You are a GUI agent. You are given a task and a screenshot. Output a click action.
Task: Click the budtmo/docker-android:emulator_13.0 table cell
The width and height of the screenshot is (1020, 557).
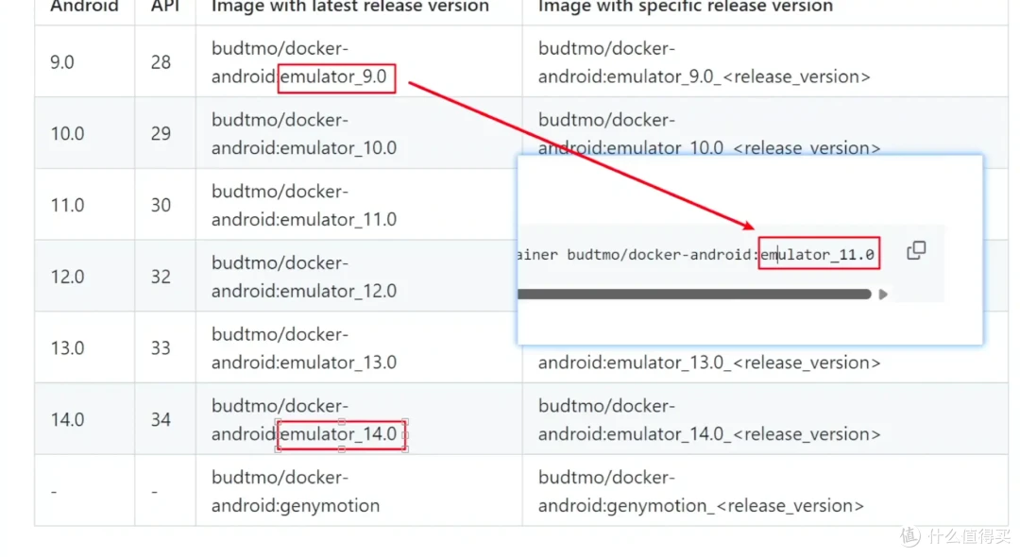[x=359, y=347]
